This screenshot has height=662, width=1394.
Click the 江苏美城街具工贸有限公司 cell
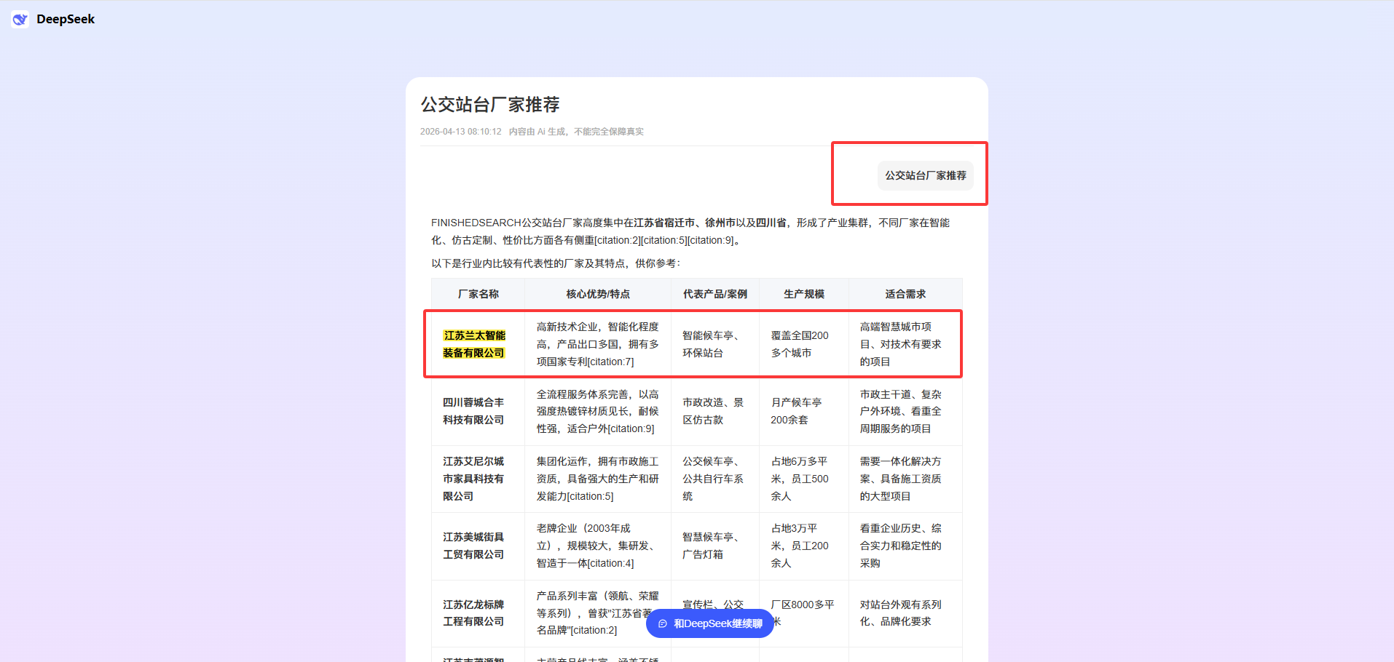479,546
